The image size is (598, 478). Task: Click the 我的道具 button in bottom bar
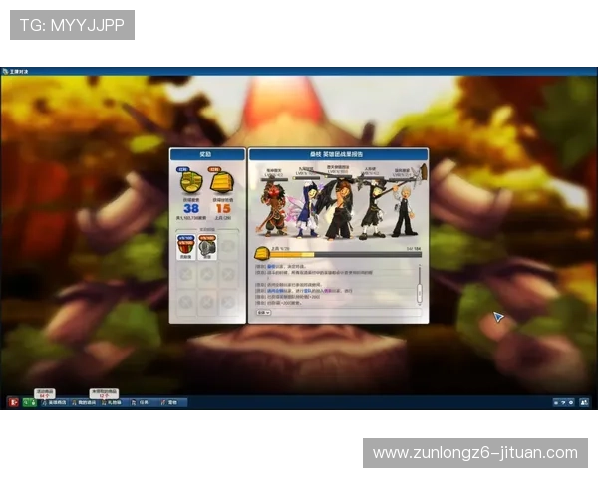pos(85,402)
